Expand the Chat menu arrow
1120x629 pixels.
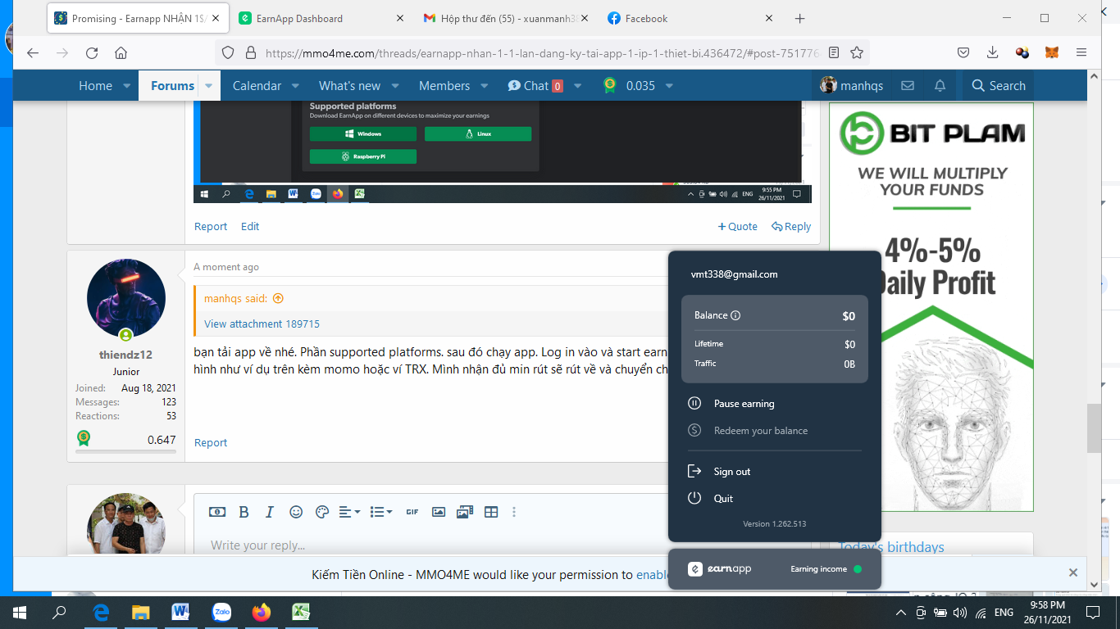pos(578,85)
